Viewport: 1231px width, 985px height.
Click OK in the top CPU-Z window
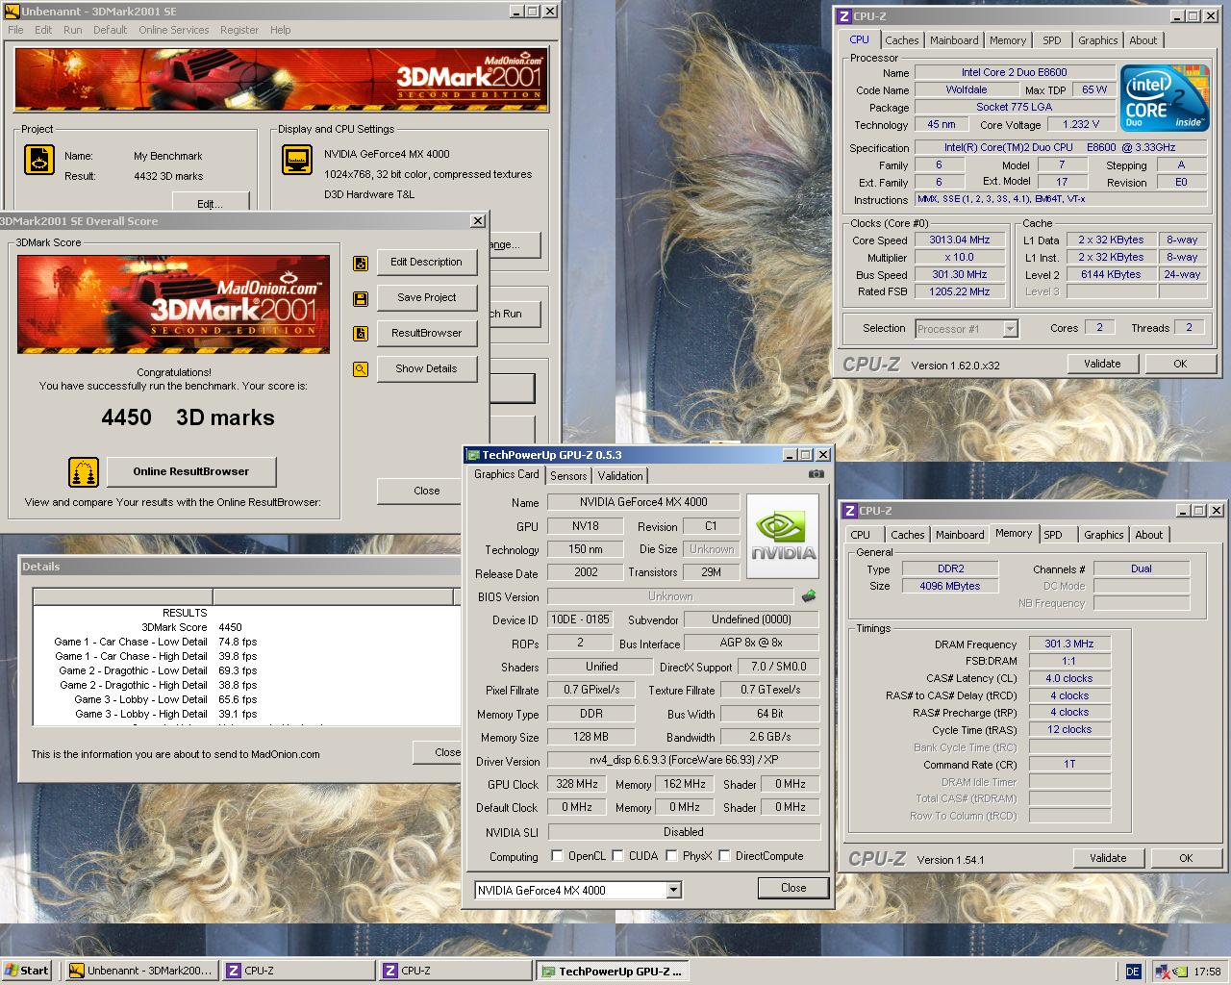tap(1180, 365)
